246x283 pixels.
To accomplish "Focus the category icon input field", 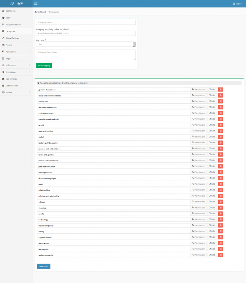I will [x=86, y=33].
